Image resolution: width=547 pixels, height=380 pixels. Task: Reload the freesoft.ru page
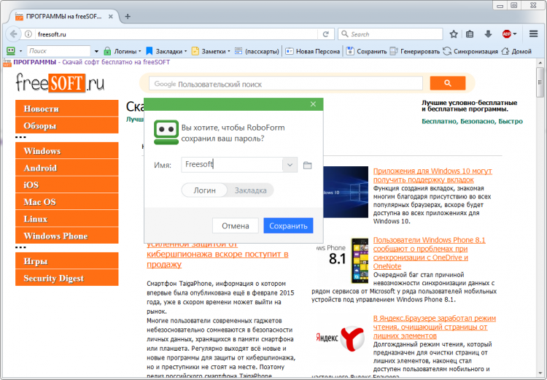(x=326, y=34)
